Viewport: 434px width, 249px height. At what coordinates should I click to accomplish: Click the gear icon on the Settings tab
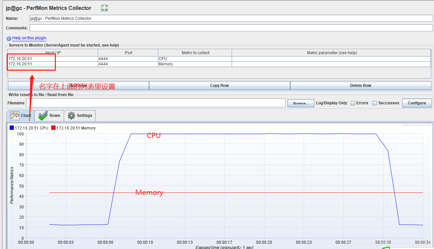71,116
